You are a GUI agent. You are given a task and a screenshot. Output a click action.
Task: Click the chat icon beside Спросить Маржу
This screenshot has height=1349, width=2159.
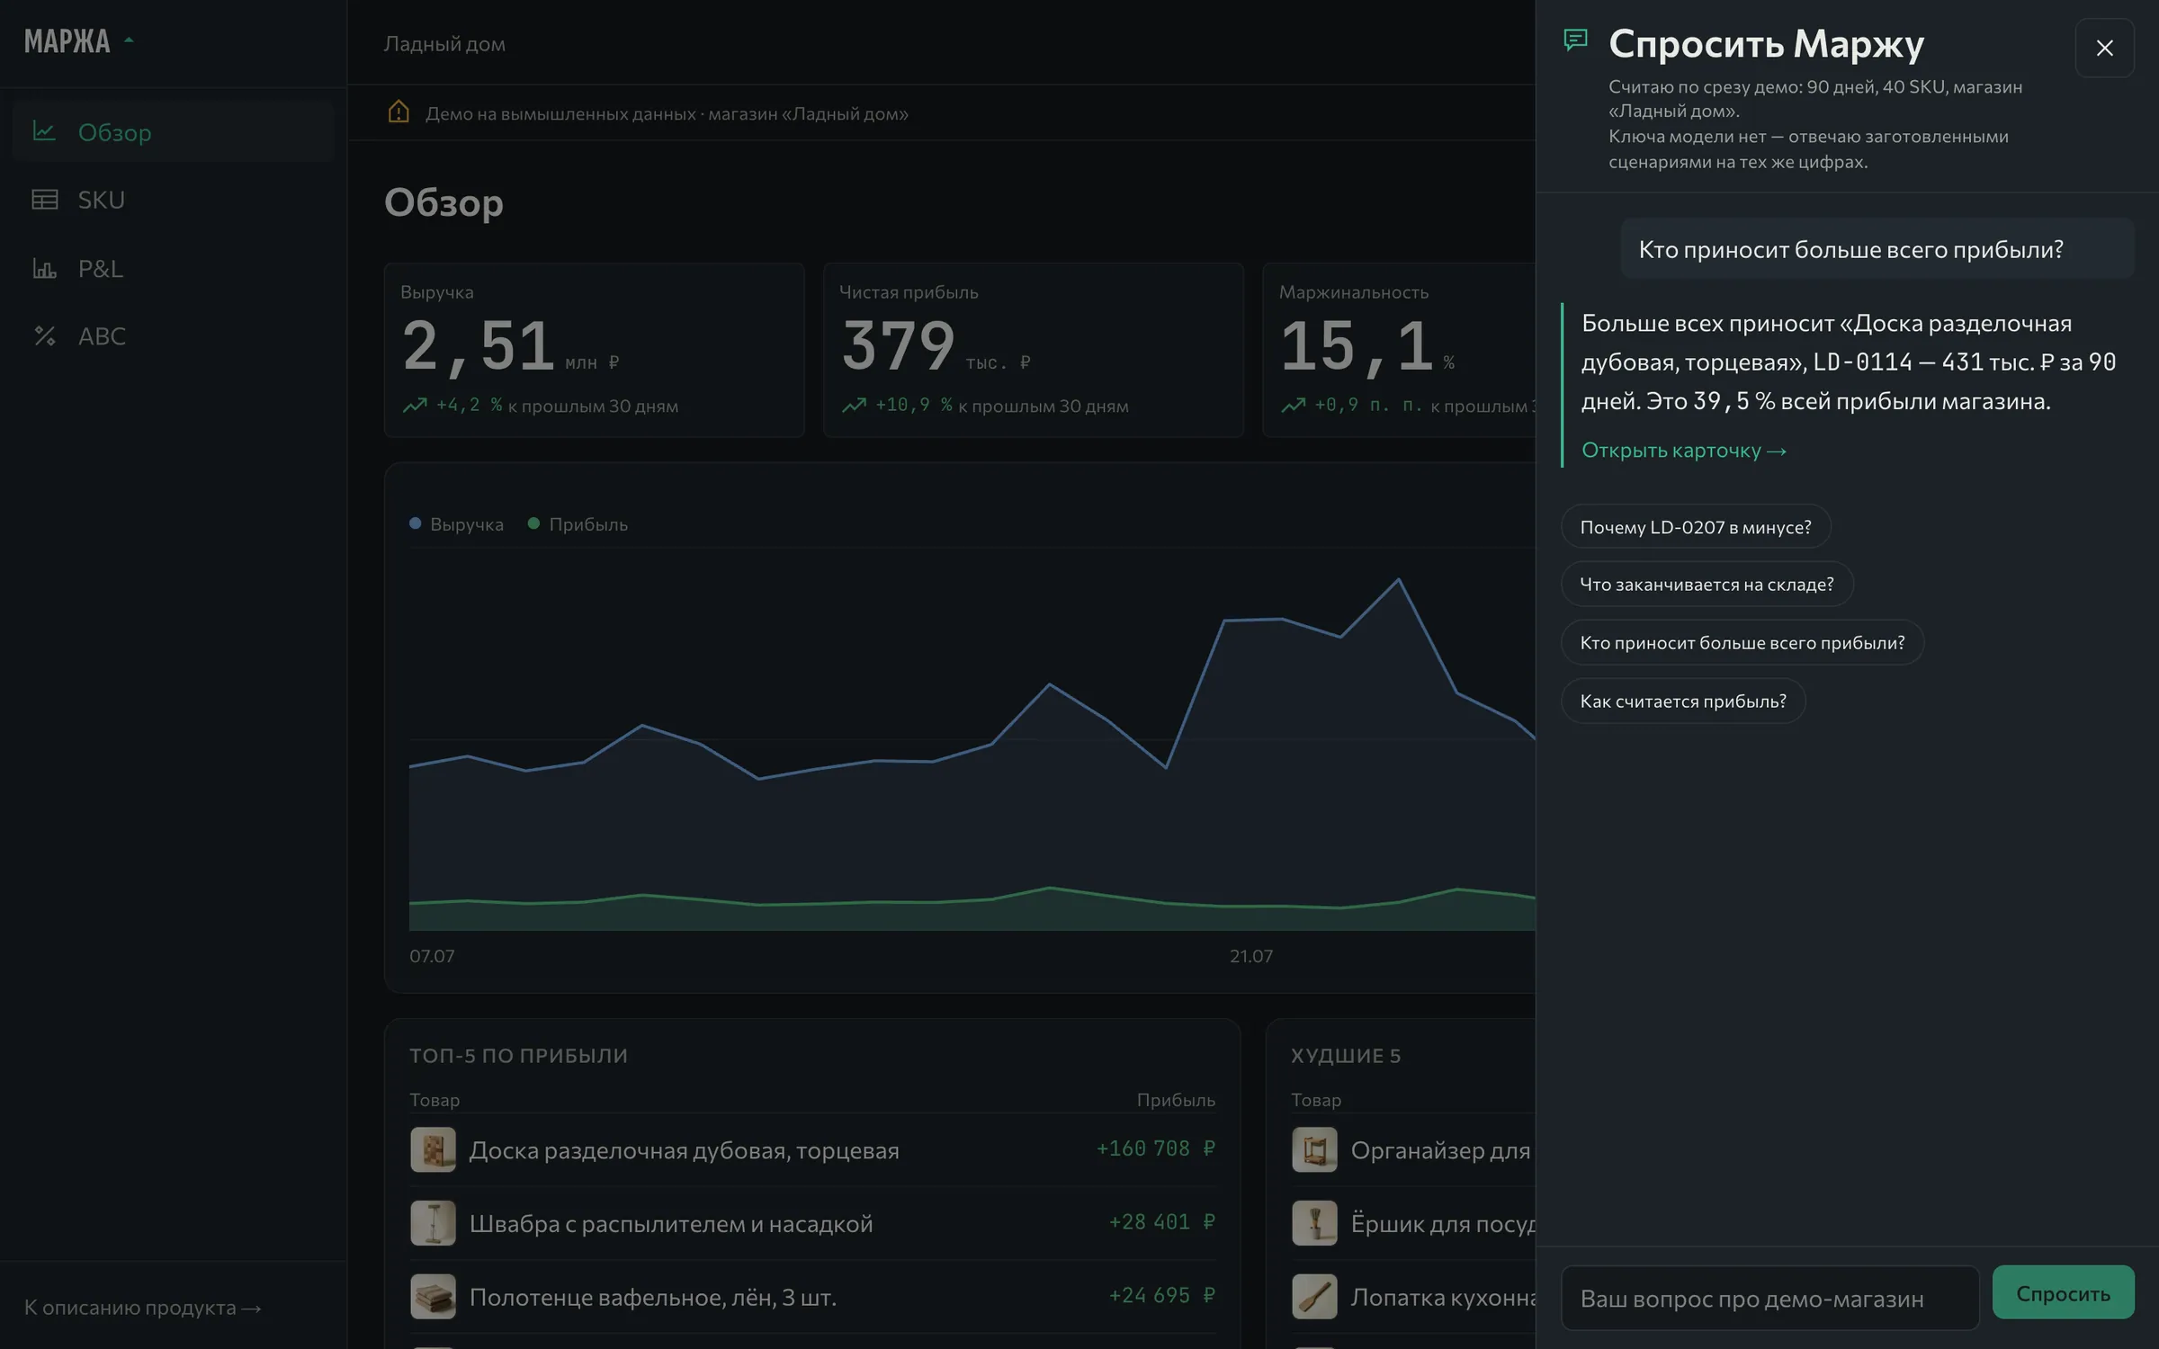coord(1575,40)
